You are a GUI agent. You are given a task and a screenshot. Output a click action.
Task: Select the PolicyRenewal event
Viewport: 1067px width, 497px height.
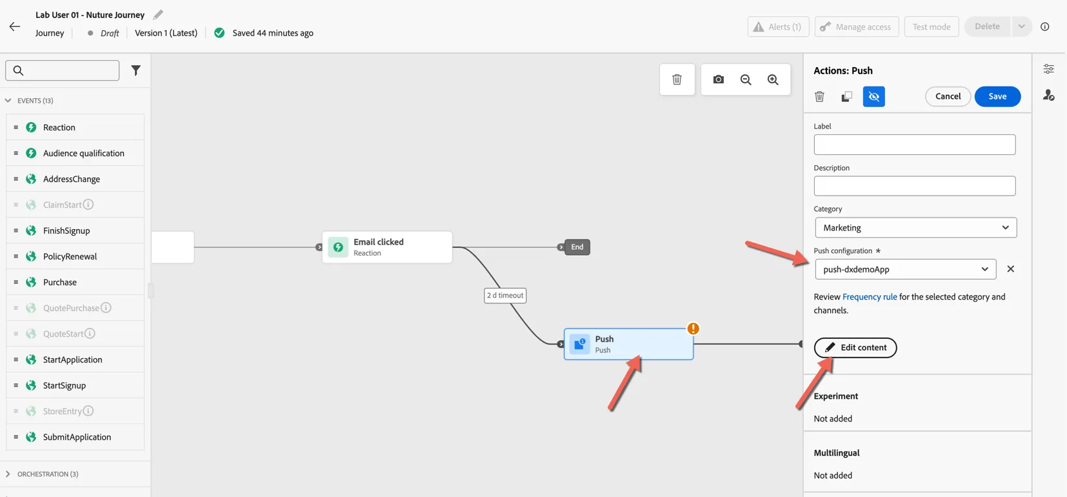(75, 256)
